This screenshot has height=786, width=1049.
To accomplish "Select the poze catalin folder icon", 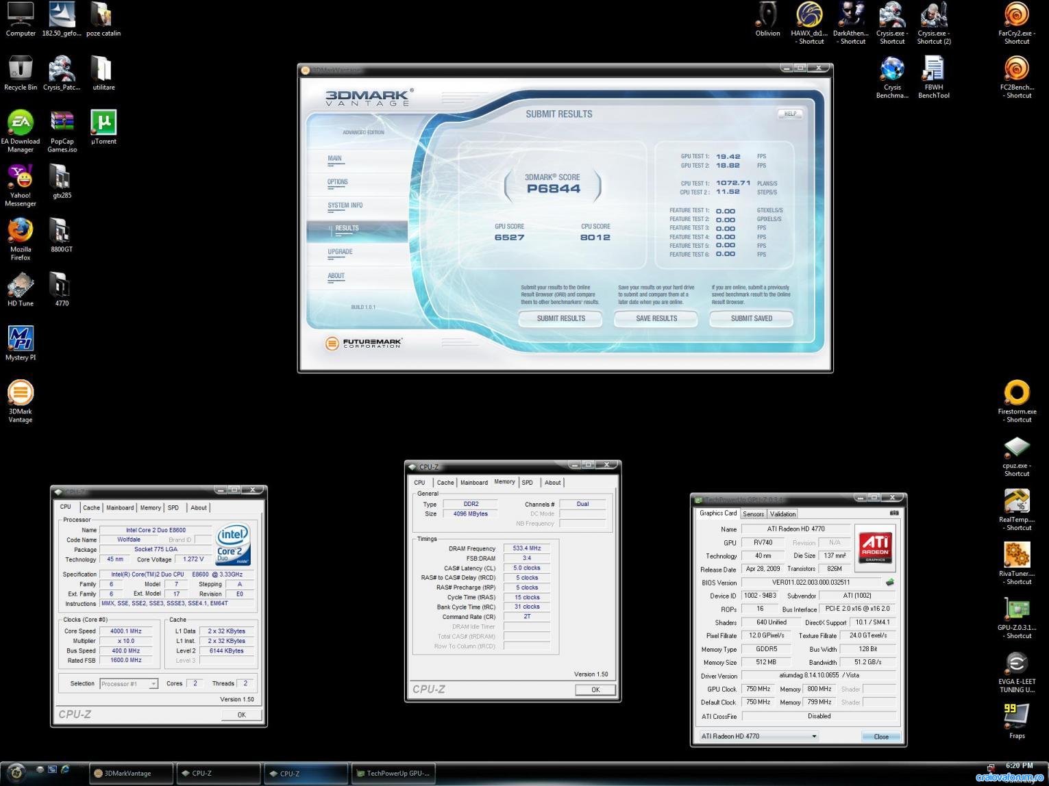I will [x=103, y=19].
